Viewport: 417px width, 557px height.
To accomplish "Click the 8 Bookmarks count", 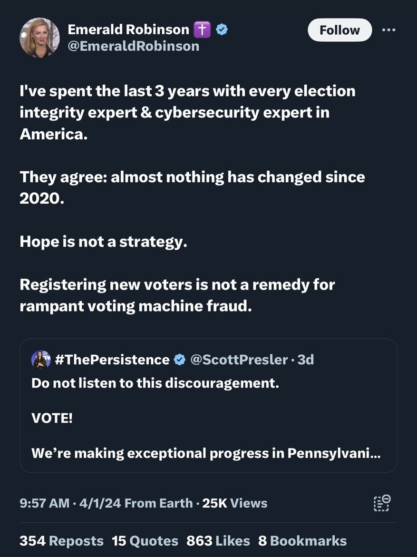I will click(302, 541).
